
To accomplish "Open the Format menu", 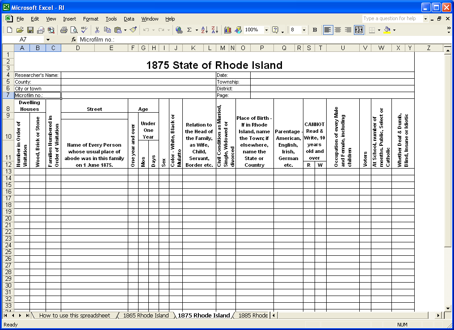I will click(x=91, y=19).
